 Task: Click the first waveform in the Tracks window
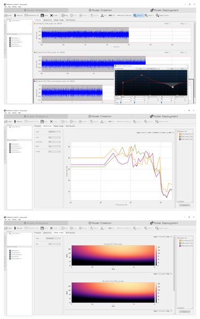85,35
